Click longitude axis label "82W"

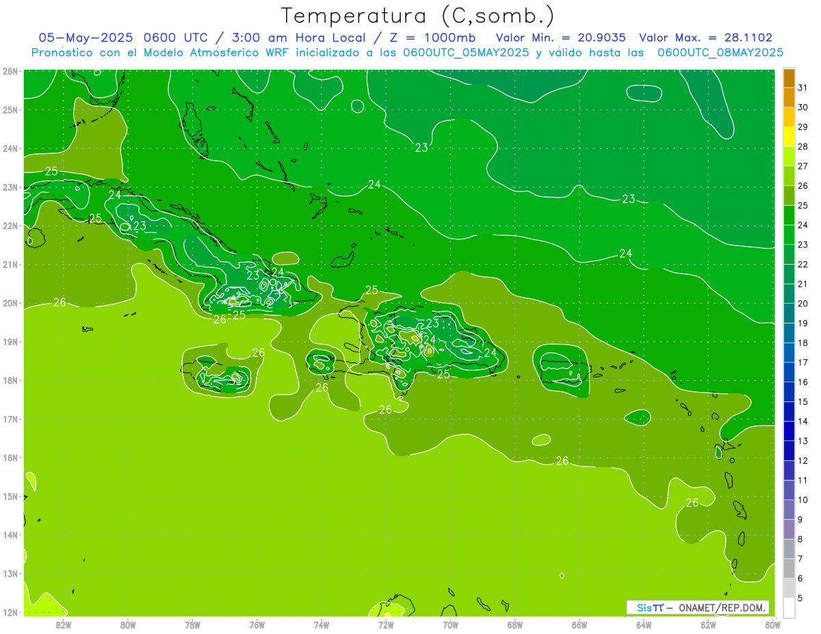point(64,624)
